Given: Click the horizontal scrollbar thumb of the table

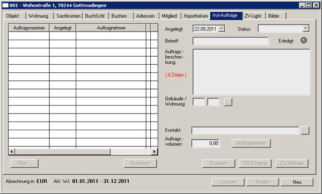Looking at the screenshot, I should point(63,152).
